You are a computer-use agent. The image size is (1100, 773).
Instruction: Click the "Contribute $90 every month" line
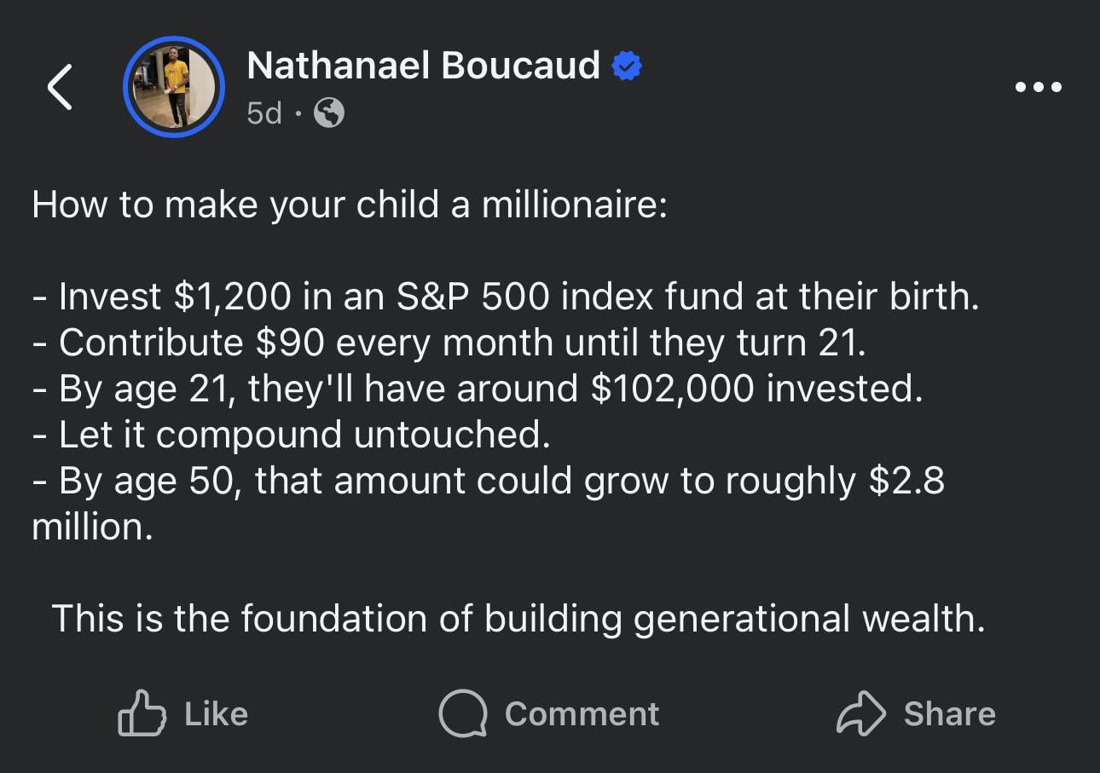click(x=449, y=343)
